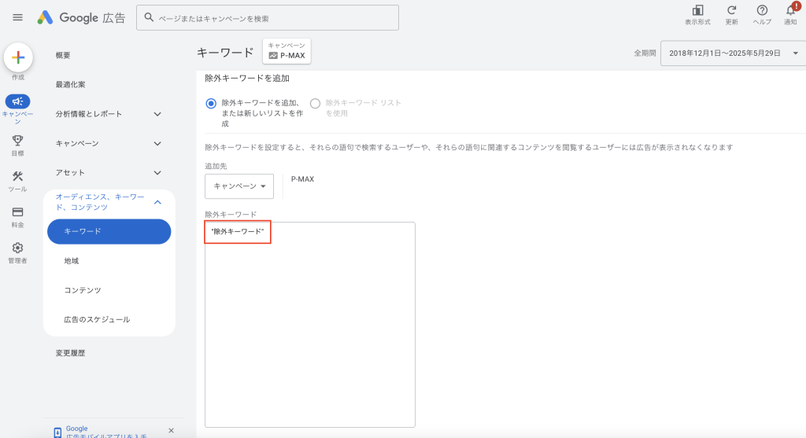Image resolution: width=806 pixels, height=438 pixels.
Task: Open the Goals trophy icon
Action: click(x=17, y=140)
